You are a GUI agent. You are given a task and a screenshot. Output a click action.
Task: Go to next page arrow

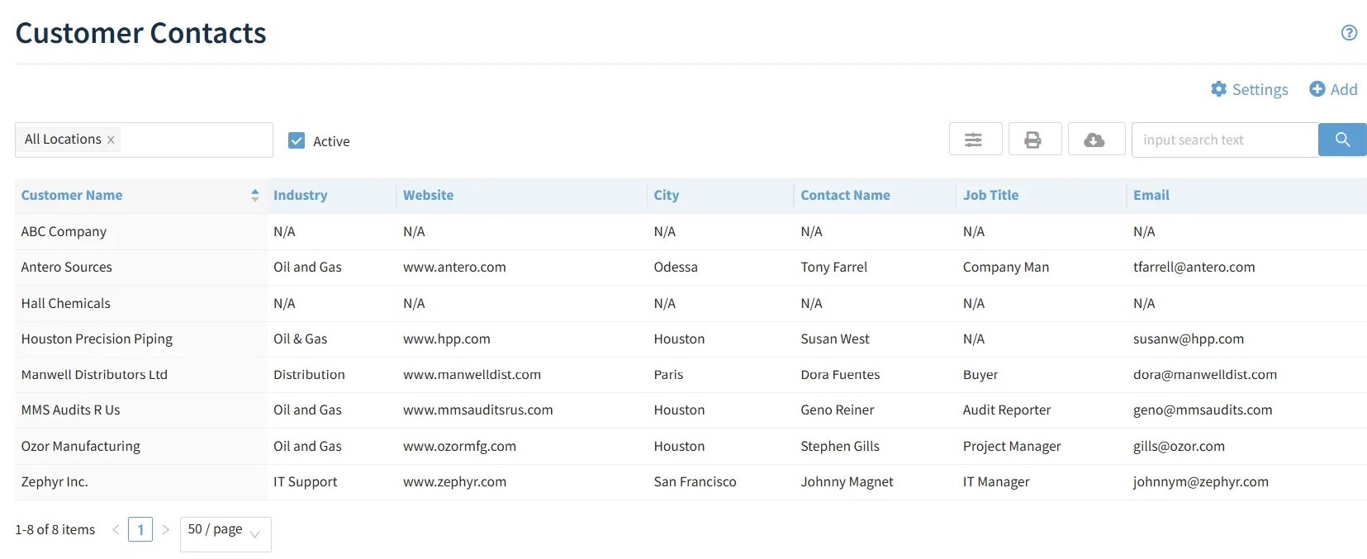pos(165,529)
